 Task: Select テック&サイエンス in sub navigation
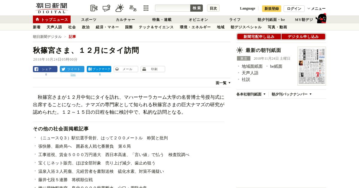point(156,27)
